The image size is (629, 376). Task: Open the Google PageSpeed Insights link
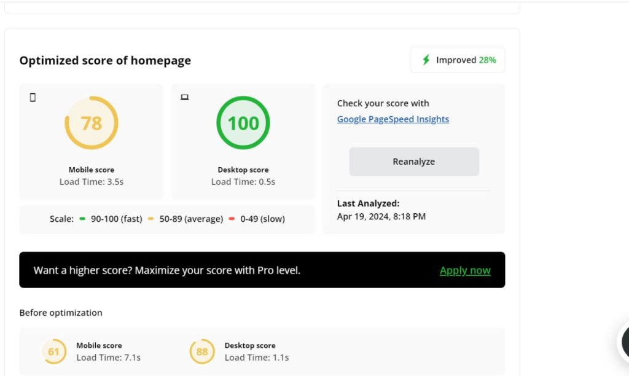click(x=393, y=119)
